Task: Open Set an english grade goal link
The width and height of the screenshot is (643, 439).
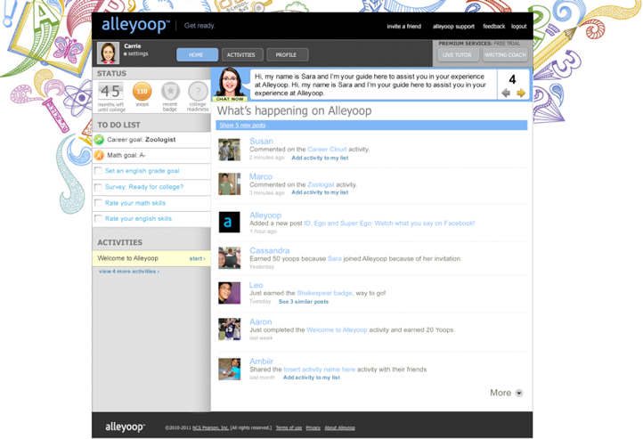Action: pyautogui.click(x=142, y=171)
